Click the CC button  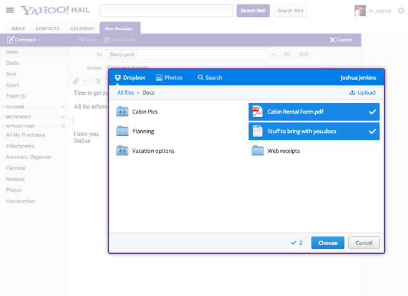click(x=287, y=54)
